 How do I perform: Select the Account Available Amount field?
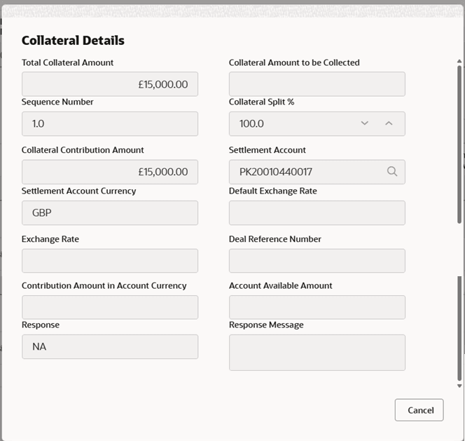[x=317, y=307]
